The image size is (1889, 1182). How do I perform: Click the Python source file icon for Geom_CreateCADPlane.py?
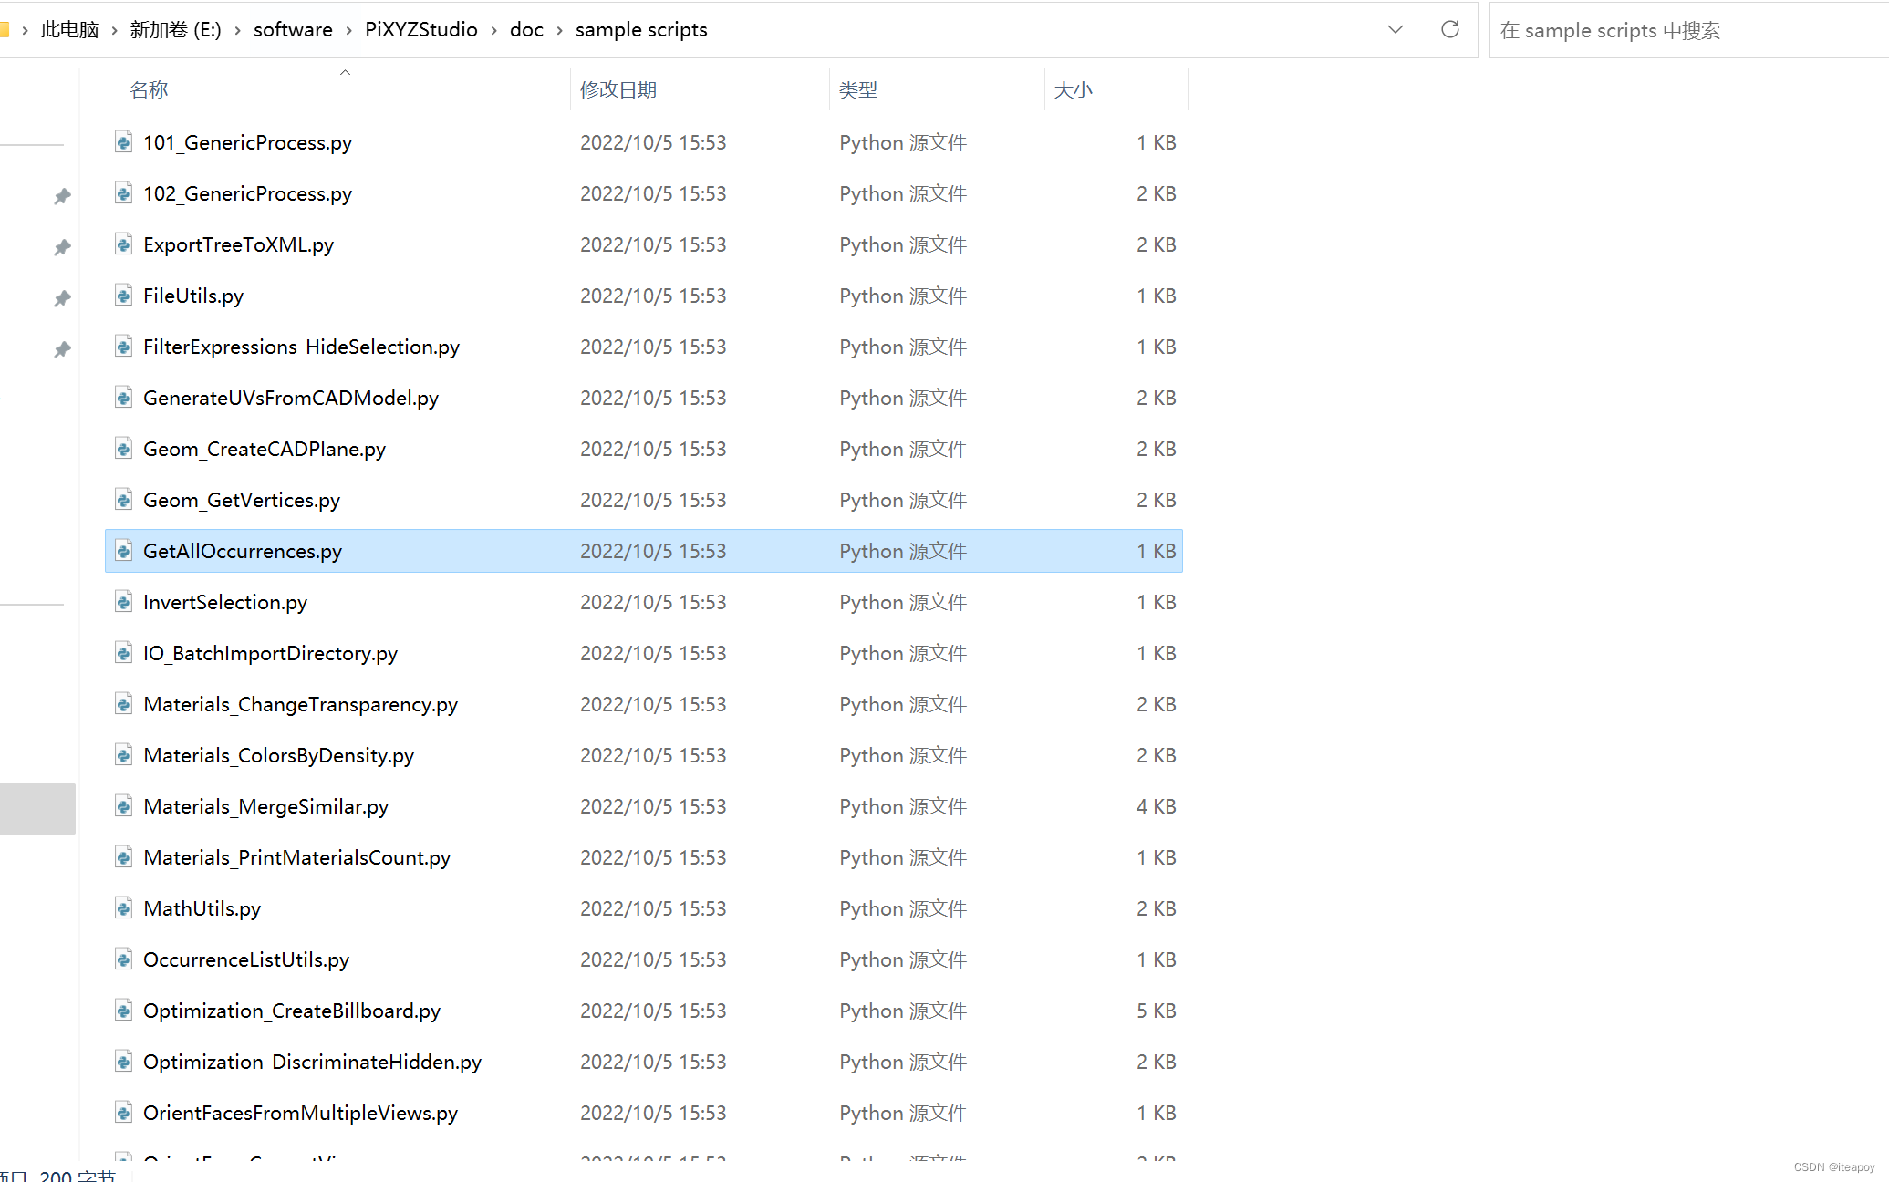(x=122, y=448)
